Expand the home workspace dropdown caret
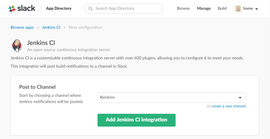The image size is (270, 139). click(x=257, y=9)
